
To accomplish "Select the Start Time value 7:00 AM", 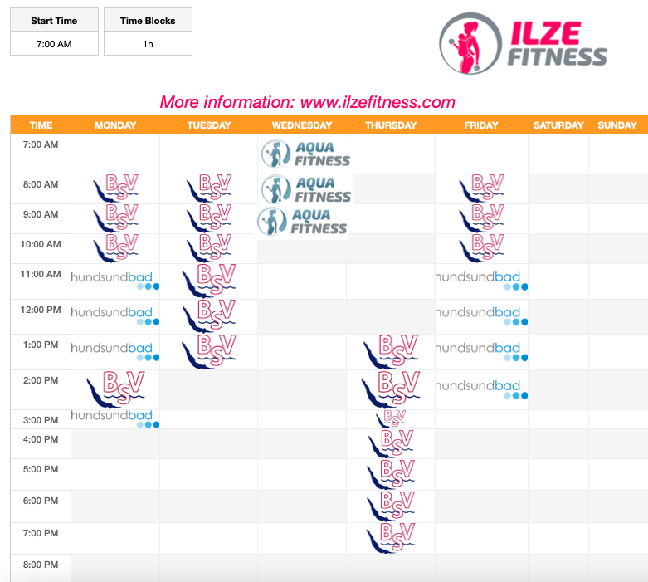I will [54, 44].
